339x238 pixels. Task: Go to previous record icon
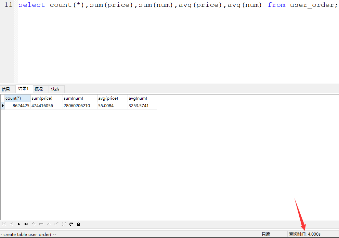coord(11,224)
